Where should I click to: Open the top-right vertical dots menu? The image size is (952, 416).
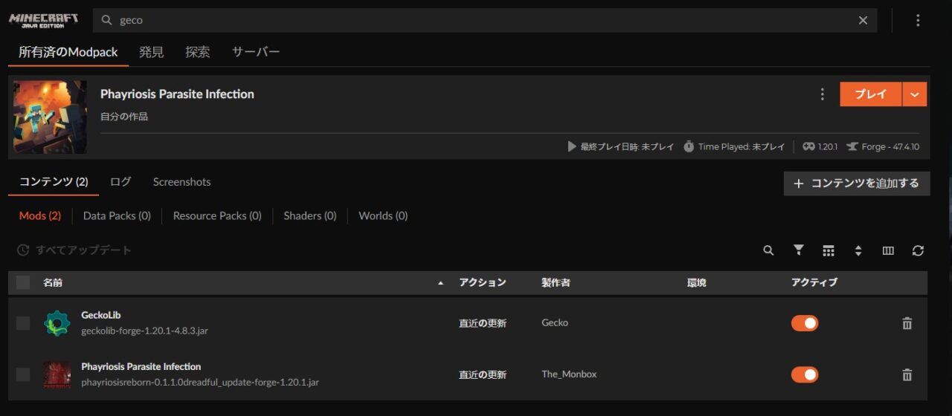point(918,20)
